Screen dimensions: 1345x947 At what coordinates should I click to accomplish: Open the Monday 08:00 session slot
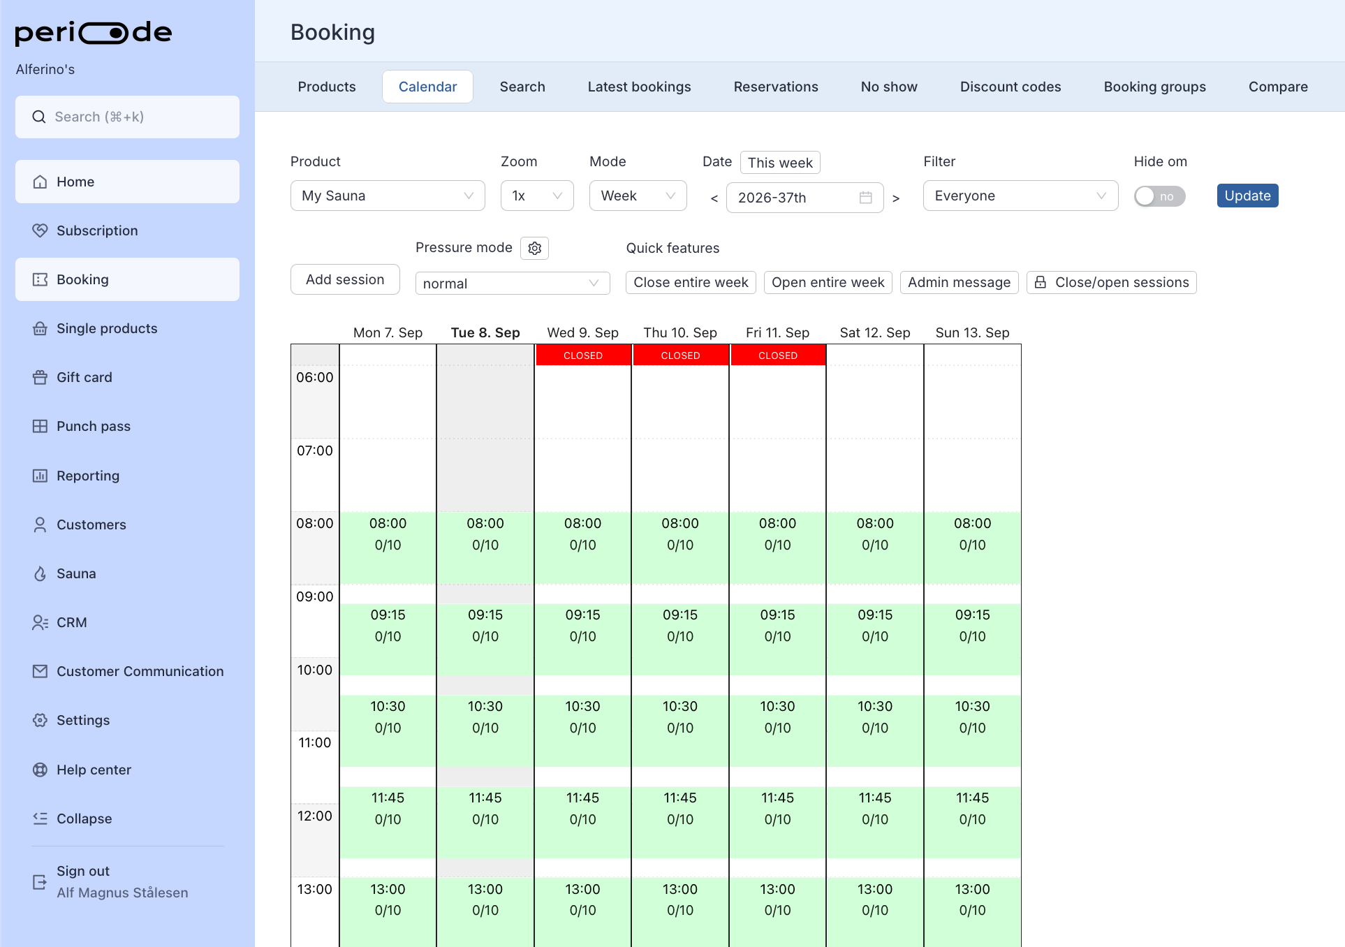click(388, 548)
